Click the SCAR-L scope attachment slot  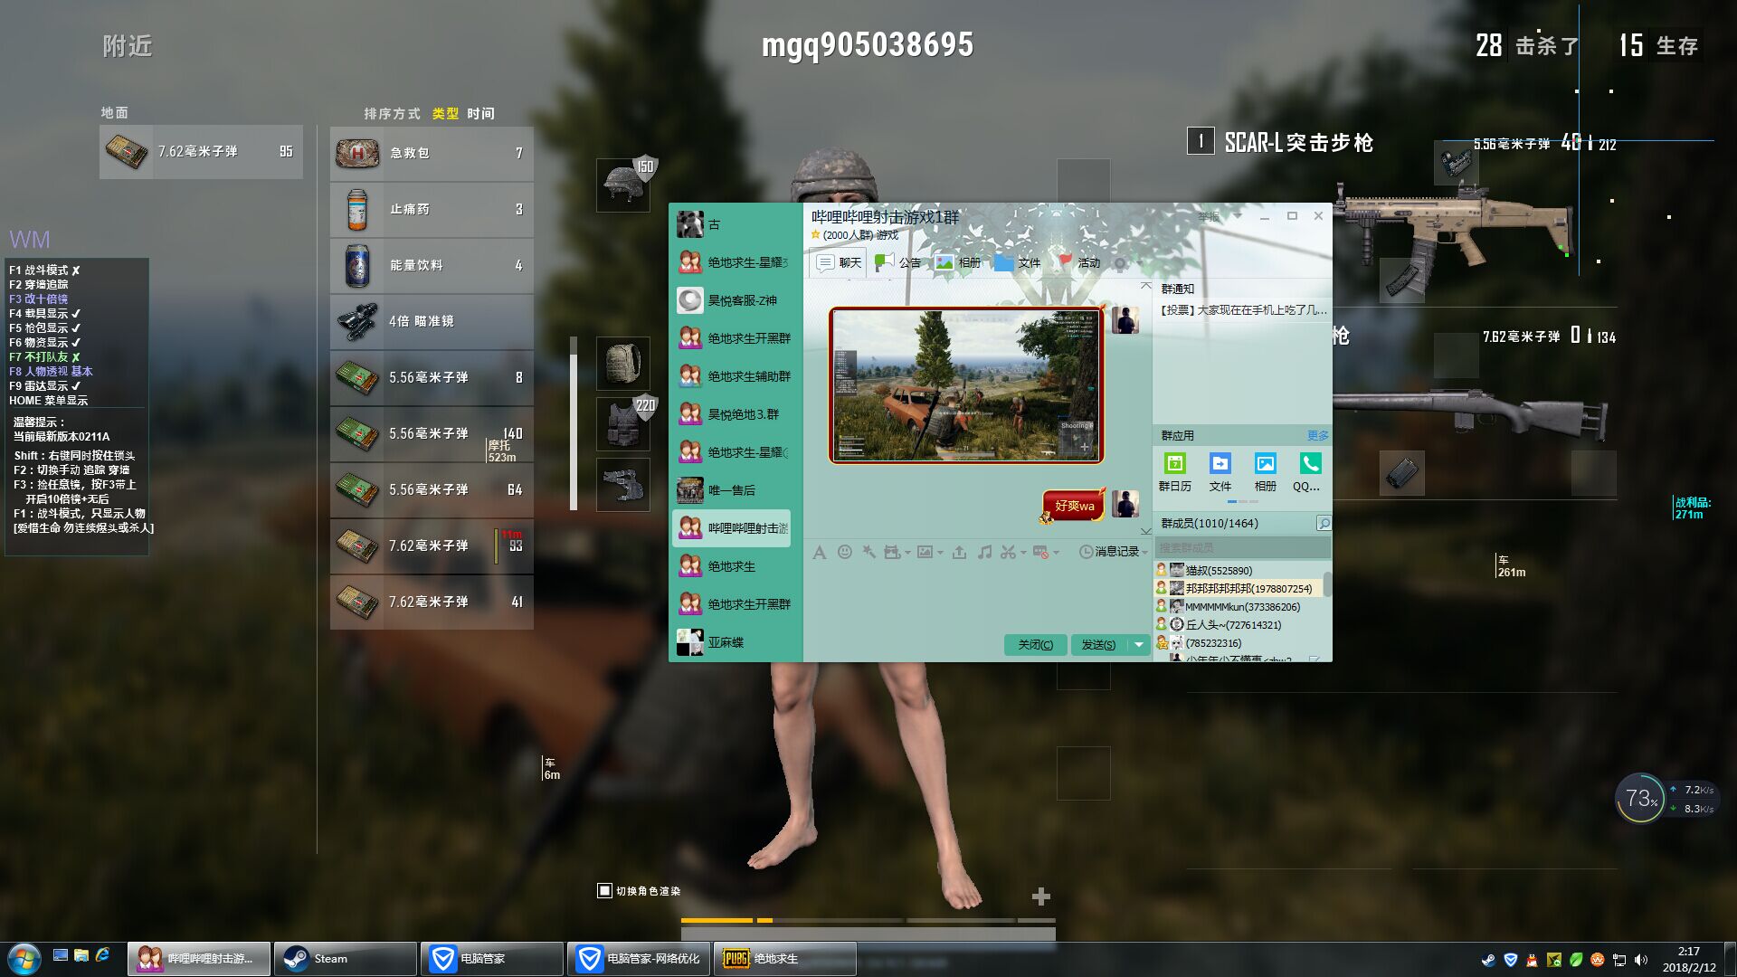[1456, 164]
